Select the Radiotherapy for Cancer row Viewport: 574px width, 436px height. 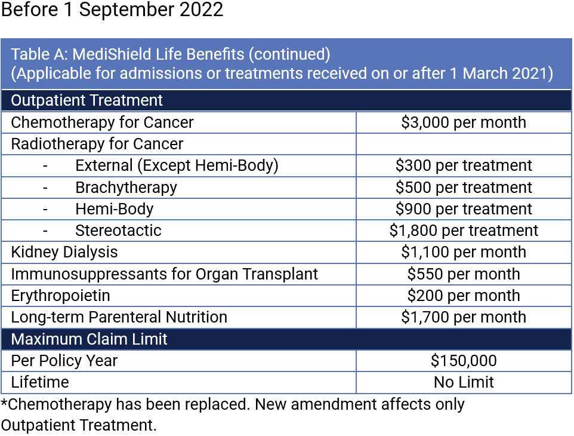pyautogui.click(x=286, y=144)
